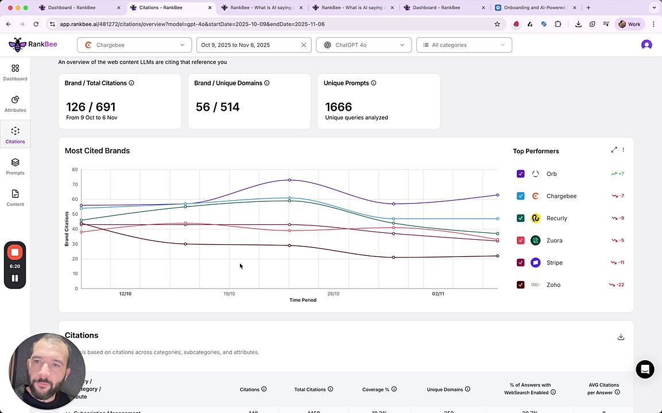Open the Chargebee brand dropdown
This screenshot has height=413, width=662.
[134, 45]
